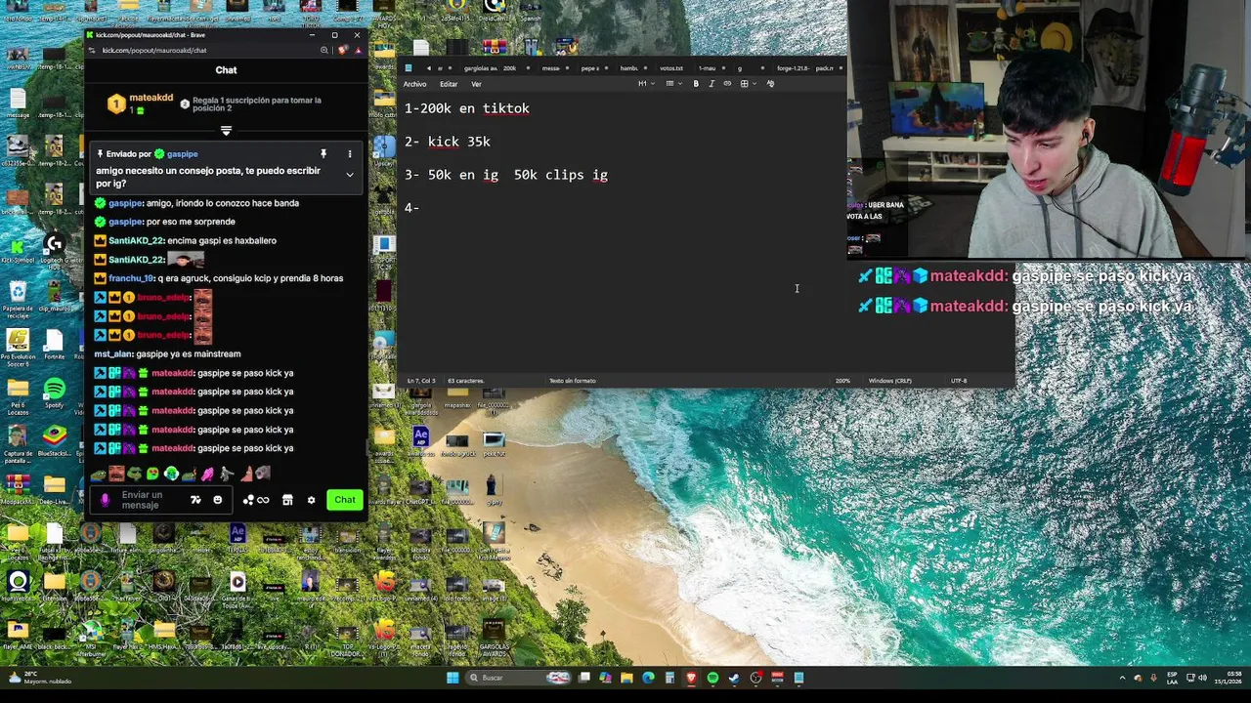The width and height of the screenshot is (1251, 703).
Task: Toggle bold formatting in Notepad
Action: [x=696, y=84]
